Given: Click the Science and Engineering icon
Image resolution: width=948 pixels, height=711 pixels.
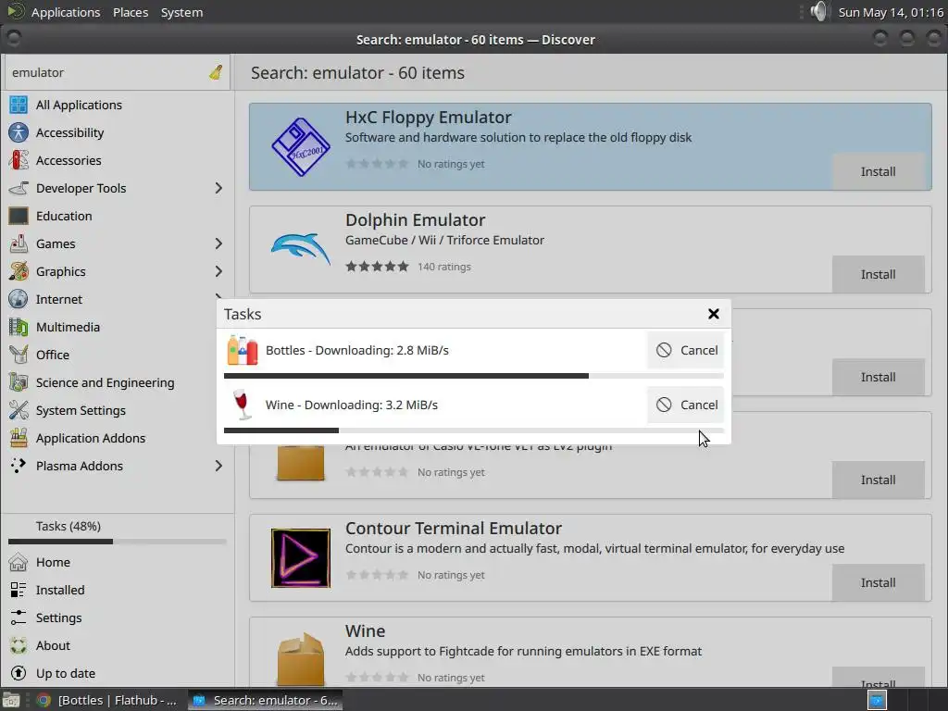Looking at the screenshot, I should [x=19, y=382].
